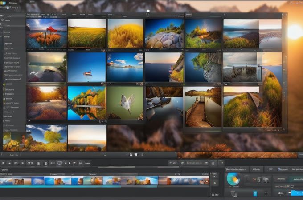This screenshot has width=303, height=200.
Task: Open the wooden boardwalk by lake photo
Action: tap(203, 107)
